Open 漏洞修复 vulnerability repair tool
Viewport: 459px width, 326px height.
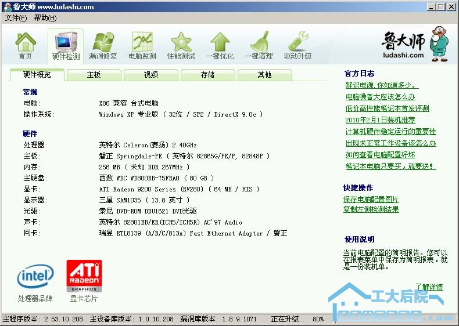tap(103, 45)
